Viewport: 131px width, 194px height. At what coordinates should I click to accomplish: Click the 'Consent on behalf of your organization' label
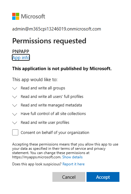(55, 133)
